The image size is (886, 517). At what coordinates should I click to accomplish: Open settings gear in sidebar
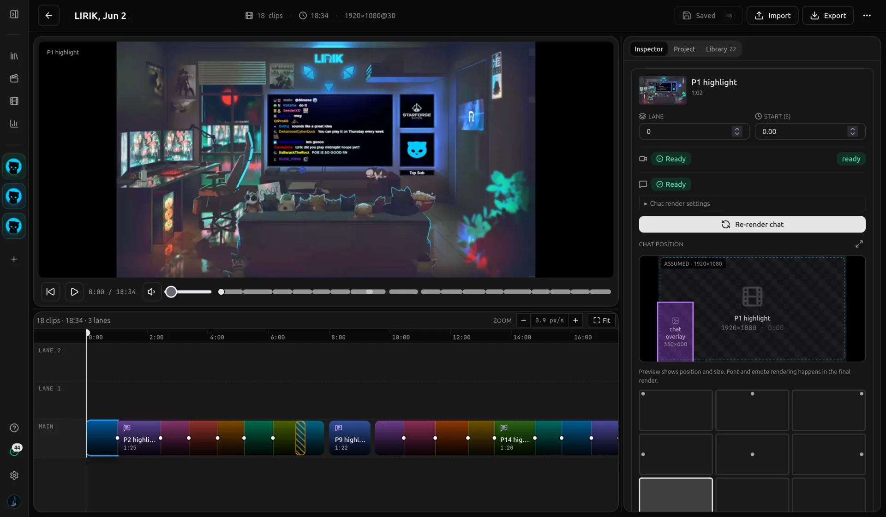[14, 475]
